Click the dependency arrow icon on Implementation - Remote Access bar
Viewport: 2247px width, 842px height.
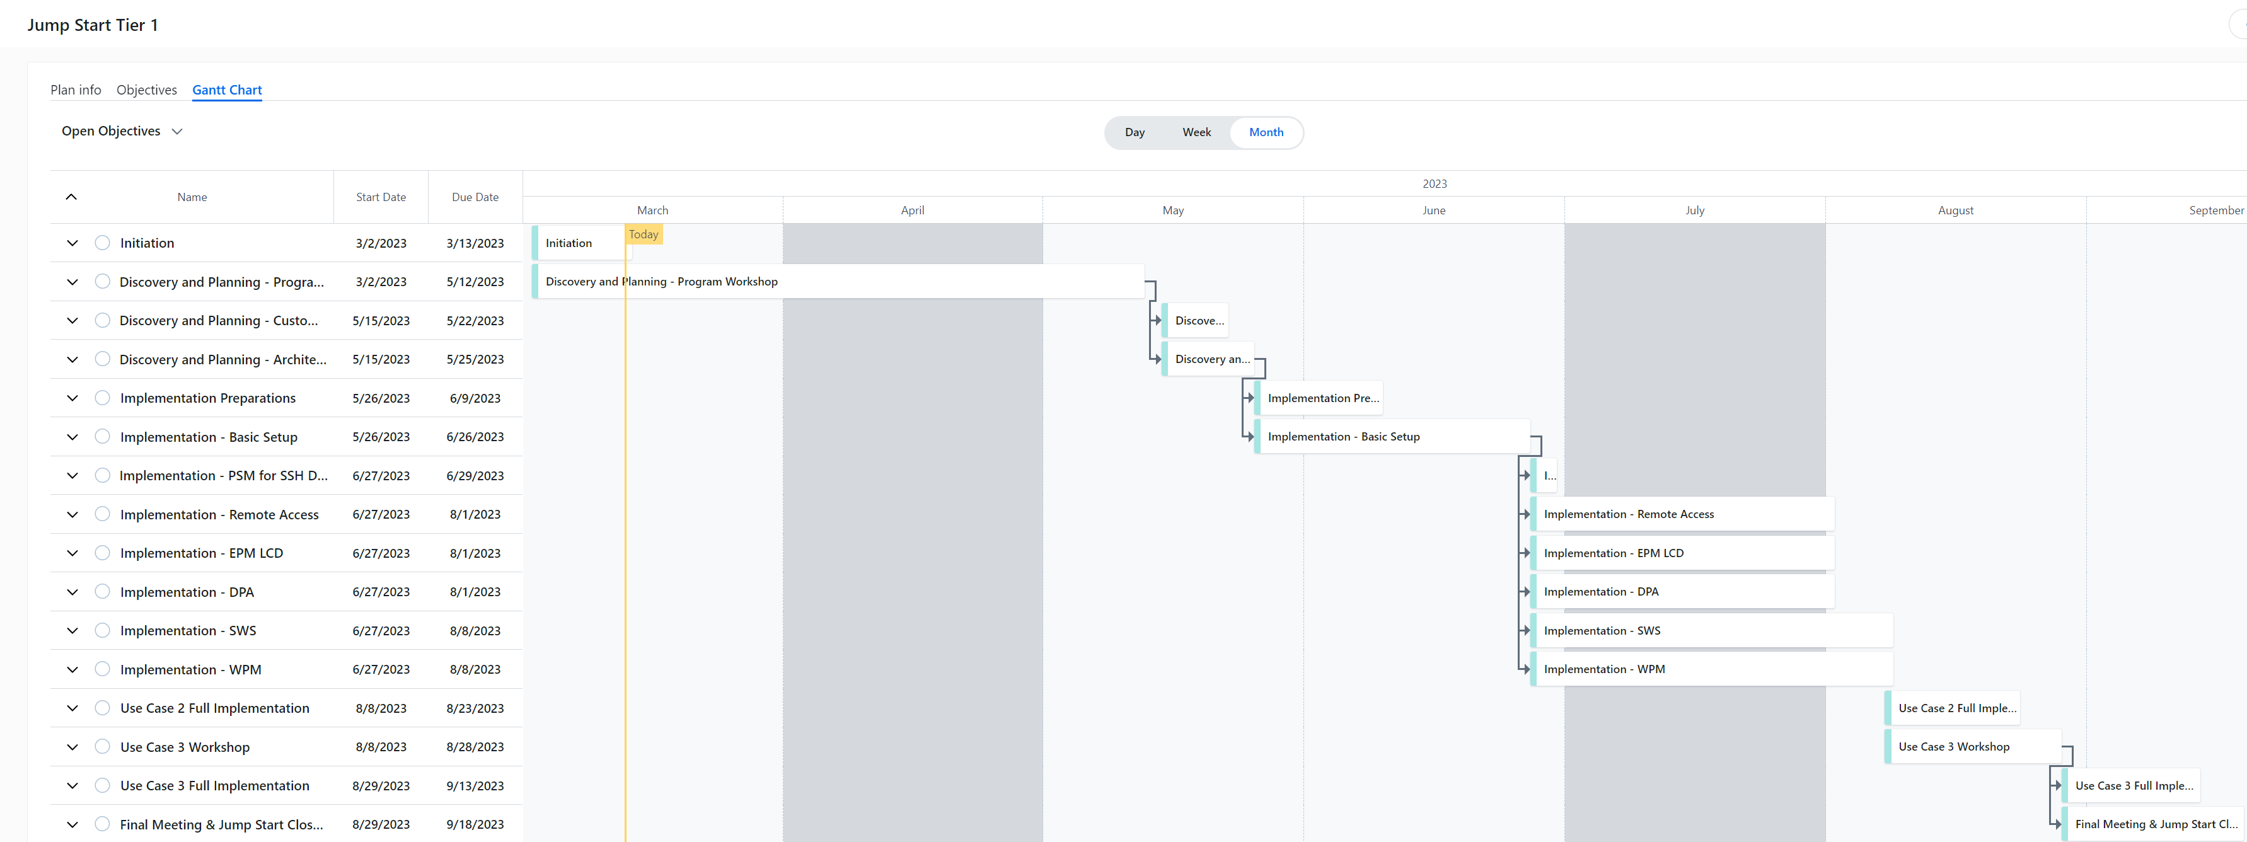[1525, 514]
